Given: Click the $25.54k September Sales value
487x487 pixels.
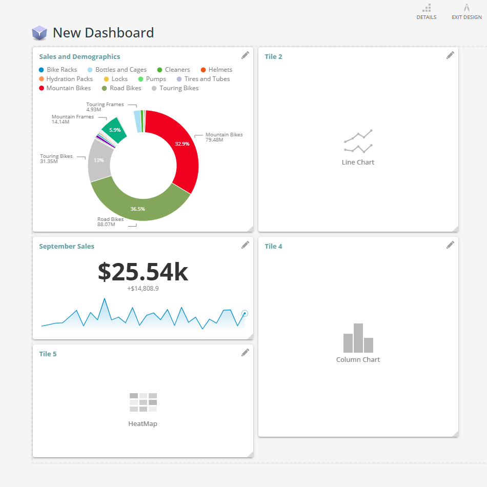Looking at the screenshot, I should pyautogui.click(x=143, y=272).
